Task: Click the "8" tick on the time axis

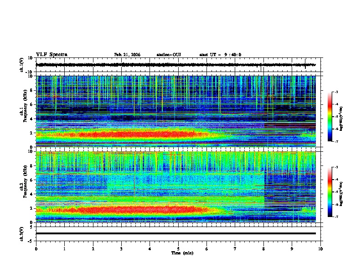Action: (x=263, y=249)
